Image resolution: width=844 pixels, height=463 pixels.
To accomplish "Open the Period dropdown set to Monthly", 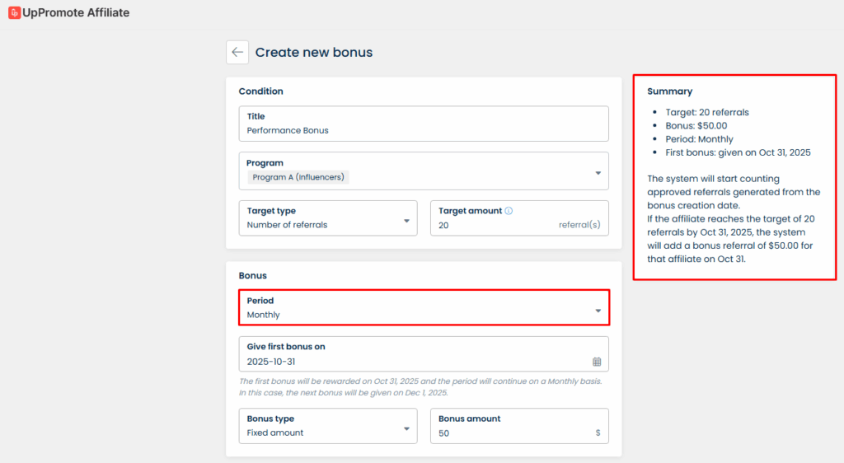I will (x=424, y=307).
